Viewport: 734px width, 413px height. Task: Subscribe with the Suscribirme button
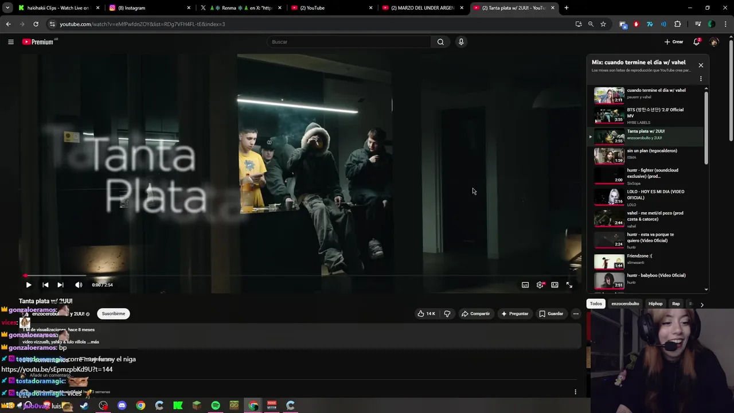point(114,314)
